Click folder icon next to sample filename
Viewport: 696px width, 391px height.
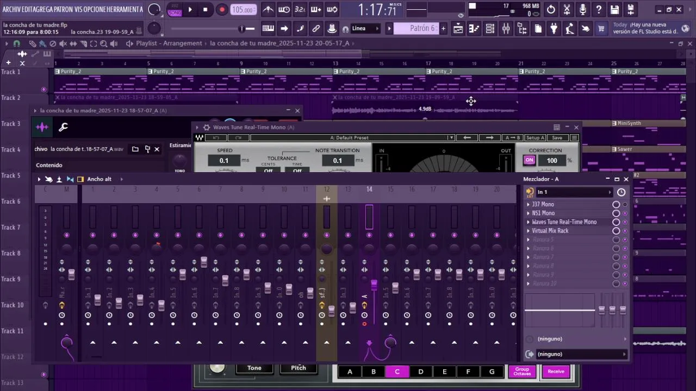click(135, 149)
